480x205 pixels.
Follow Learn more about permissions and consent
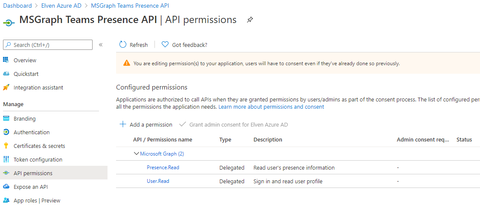point(271,107)
